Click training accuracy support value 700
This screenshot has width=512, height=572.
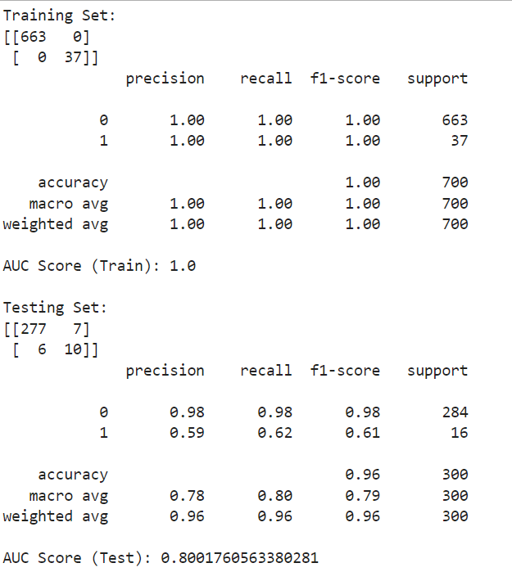click(455, 182)
